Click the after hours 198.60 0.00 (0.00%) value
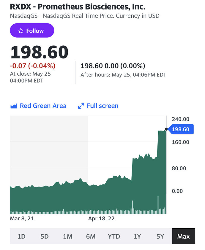Screen dimensions: 205x250 113,66
